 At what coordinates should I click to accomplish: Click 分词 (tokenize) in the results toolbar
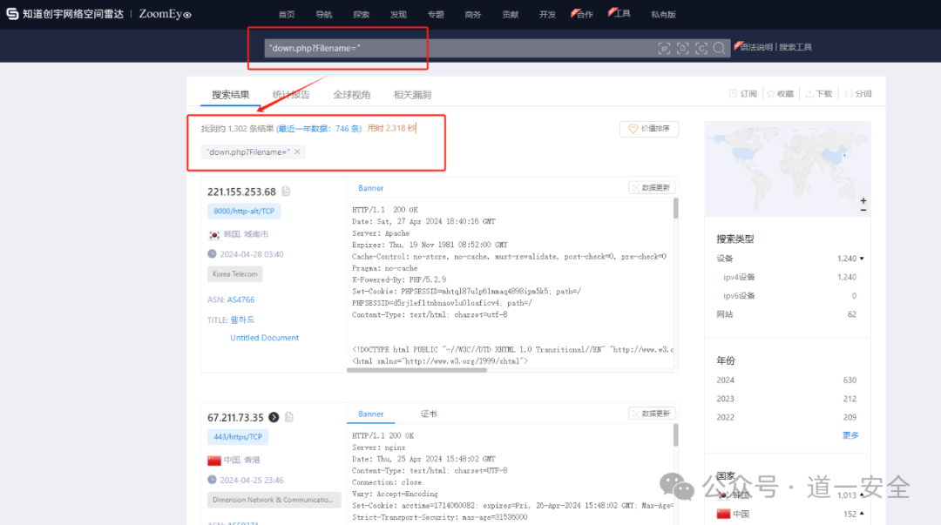(x=858, y=94)
